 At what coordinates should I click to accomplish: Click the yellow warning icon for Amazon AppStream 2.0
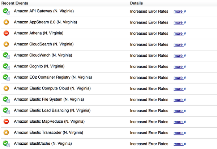click(6, 22)
